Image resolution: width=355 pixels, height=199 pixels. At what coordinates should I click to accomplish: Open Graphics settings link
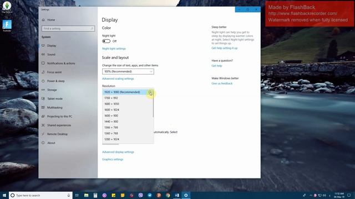(x=113, y=159)
